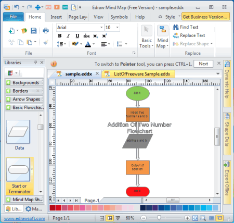Click zoom in plus button
Image resolution: width=234 pixels, height=223 pixels.
187,218
